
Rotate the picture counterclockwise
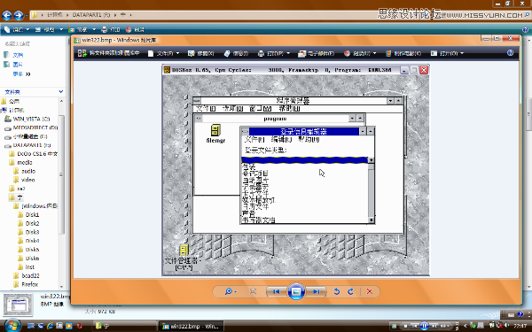click(337, 291)
